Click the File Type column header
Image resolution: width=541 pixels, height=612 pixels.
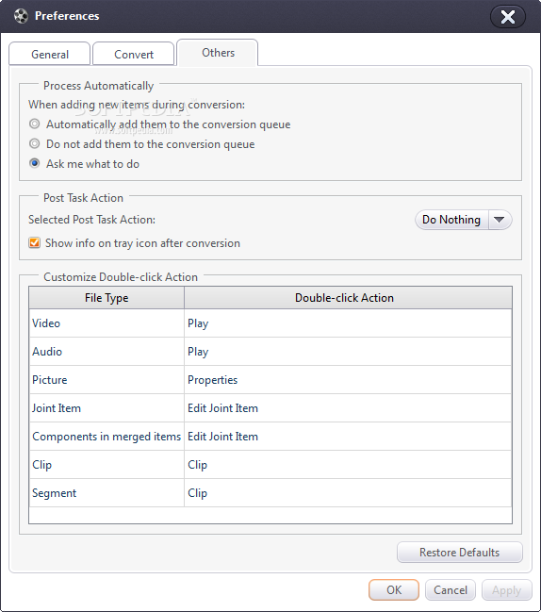tap(107, 298)
